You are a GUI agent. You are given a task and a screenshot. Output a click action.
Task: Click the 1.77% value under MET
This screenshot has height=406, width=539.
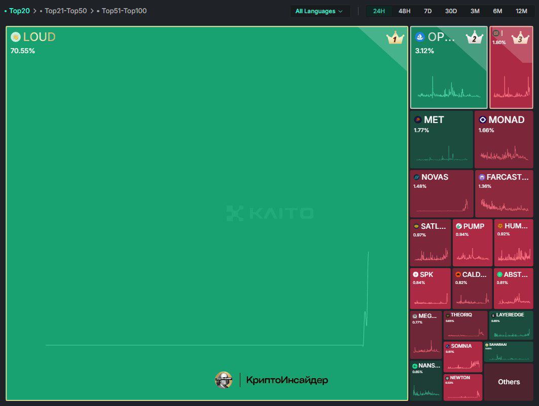point(421,131)
